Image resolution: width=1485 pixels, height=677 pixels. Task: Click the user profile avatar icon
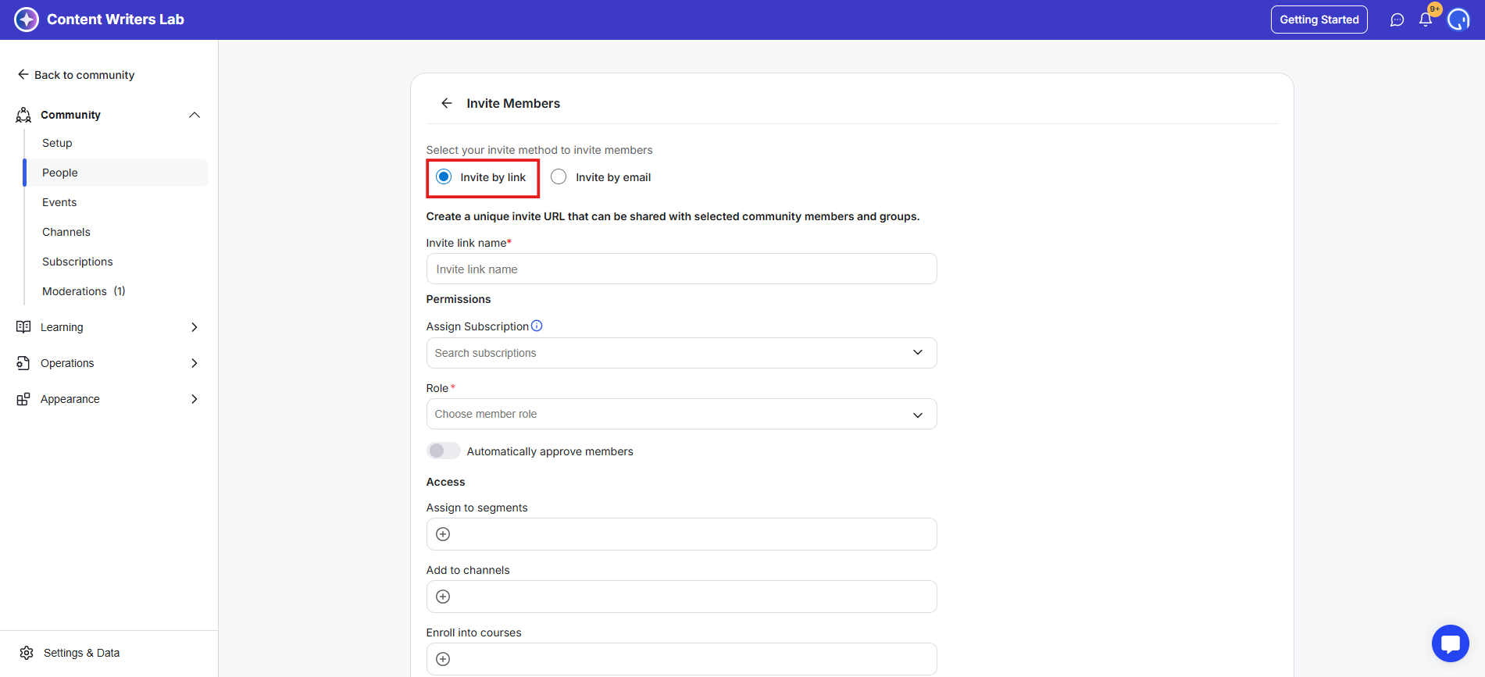click(1458, 20)
